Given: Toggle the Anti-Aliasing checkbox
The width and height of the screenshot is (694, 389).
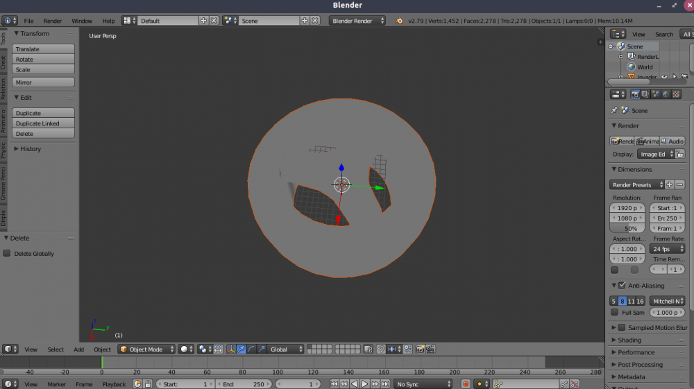Looking at the screenshot, I should point(622,286).
